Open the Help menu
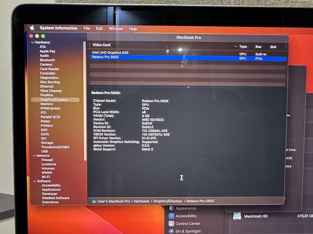 pos(133,29)
